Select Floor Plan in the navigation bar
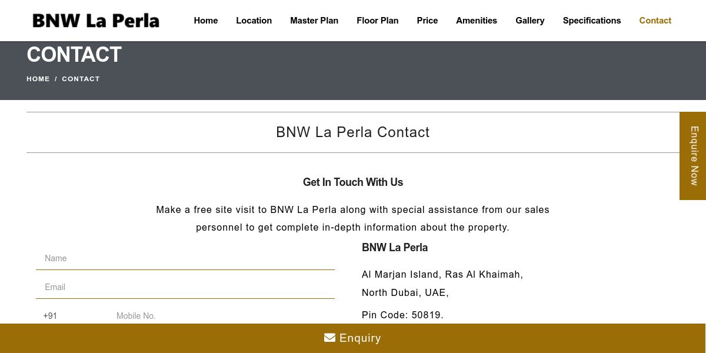Screen dimensions: 706x353 377,21
